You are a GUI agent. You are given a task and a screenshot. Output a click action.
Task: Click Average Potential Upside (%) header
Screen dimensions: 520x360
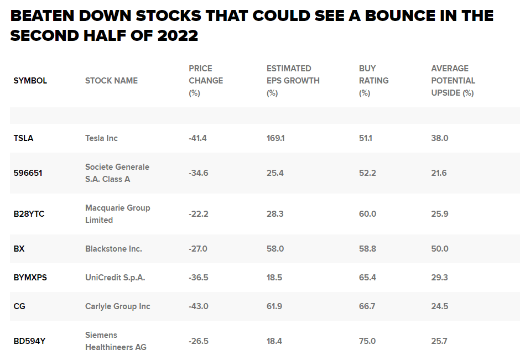tap(453, 81)
